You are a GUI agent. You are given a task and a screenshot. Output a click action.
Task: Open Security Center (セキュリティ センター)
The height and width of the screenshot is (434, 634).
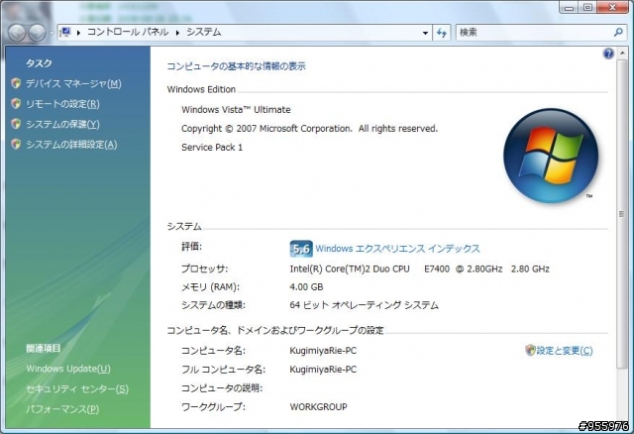coord(77,388)
